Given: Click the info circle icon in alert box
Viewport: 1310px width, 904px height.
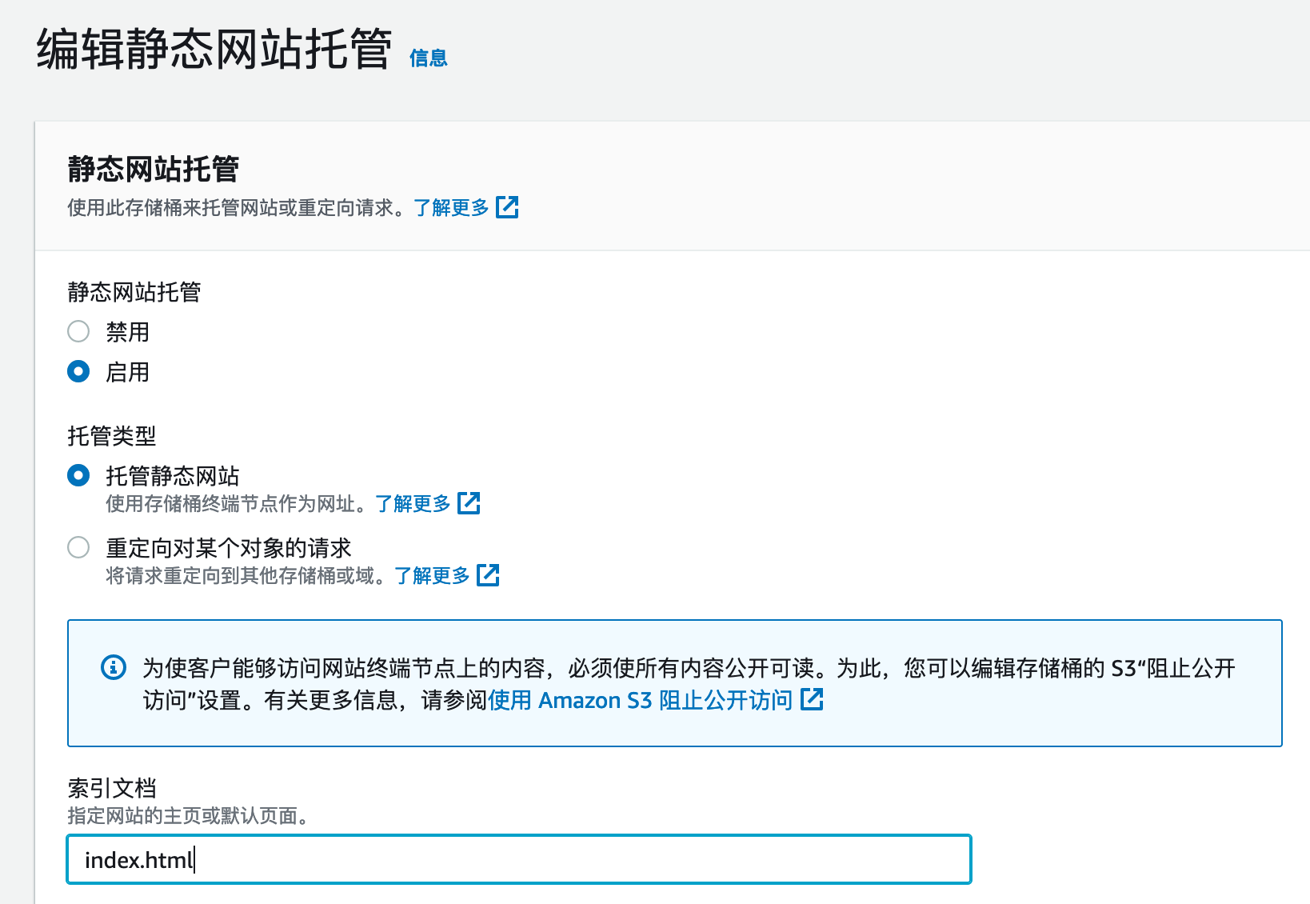Looking at the screenshot, I should 114,666.
